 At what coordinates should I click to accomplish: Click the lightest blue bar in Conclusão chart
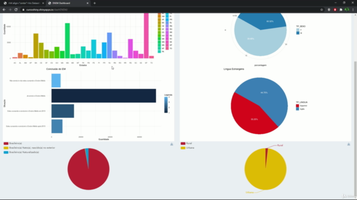pos(56,81)
